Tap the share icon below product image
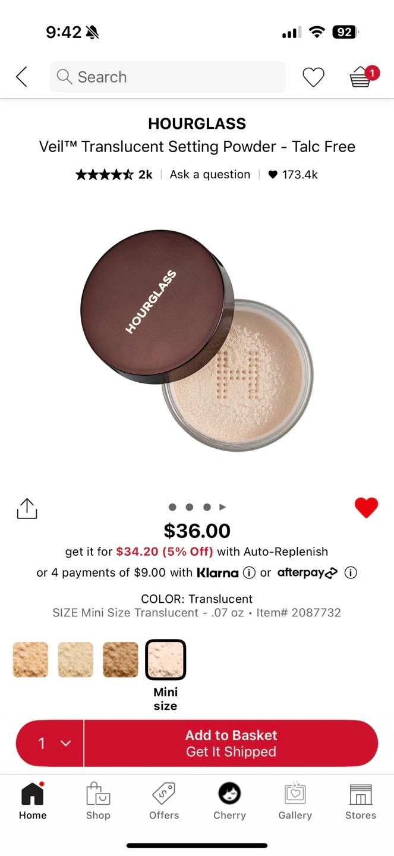Viewport: 394px width, 856px height. point(27,508)
